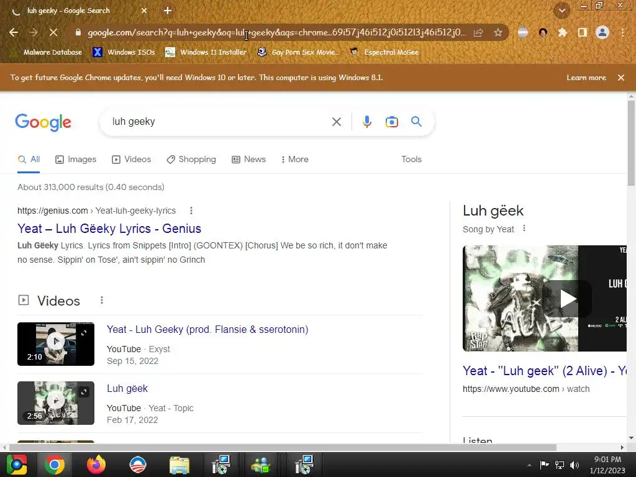Image resolution: width=636 pixels, height=477 pixels.
Task: Open the Extensions puzzle piece icon
Action: click(562, 32)
